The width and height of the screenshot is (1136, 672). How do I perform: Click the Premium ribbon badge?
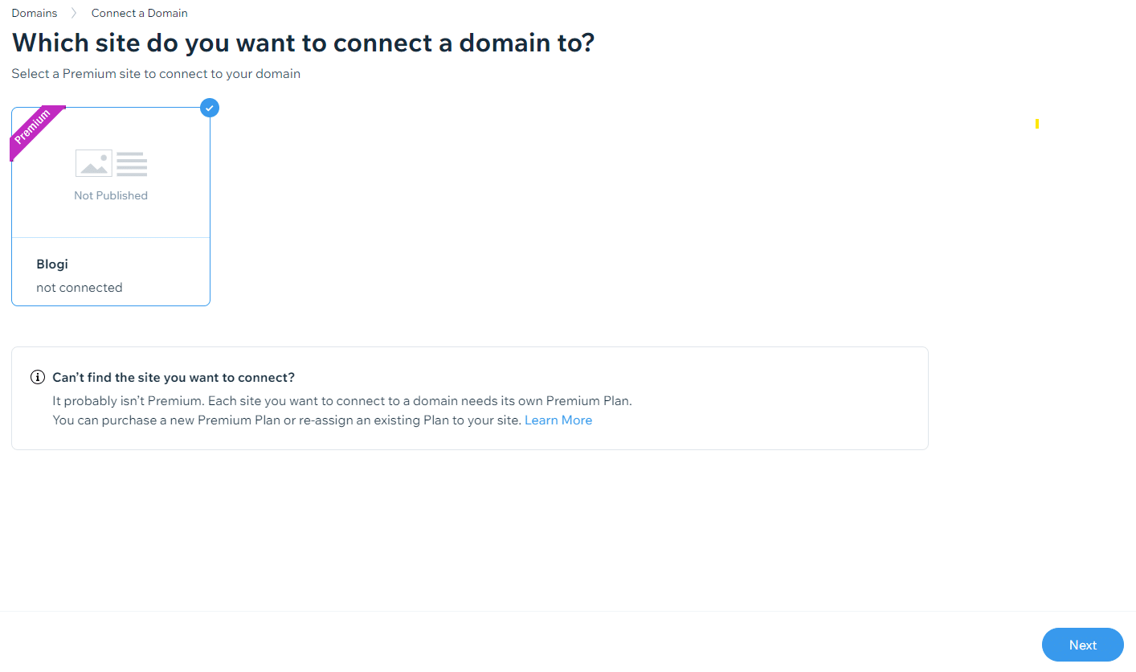(33, 129)
